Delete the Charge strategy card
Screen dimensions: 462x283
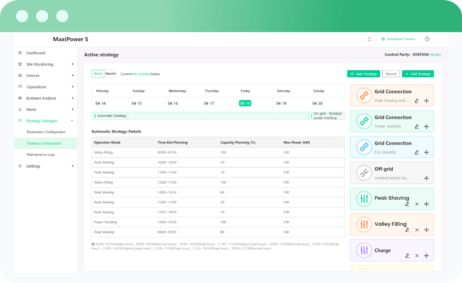(417, 256)
